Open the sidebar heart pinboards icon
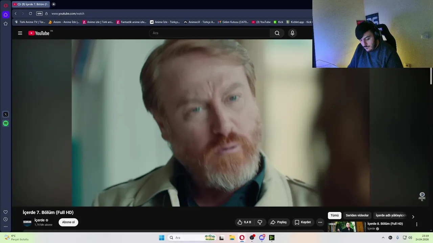Viewport: 433px width, 243px height. (5, 212)
